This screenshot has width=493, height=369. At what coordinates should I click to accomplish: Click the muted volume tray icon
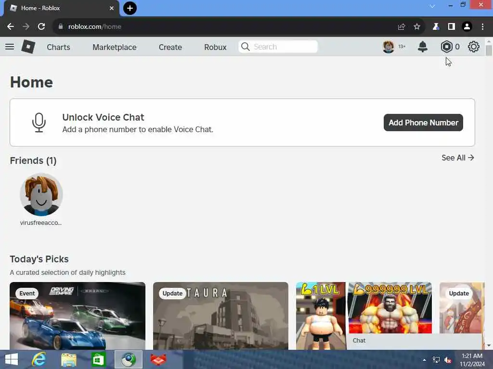448,360
